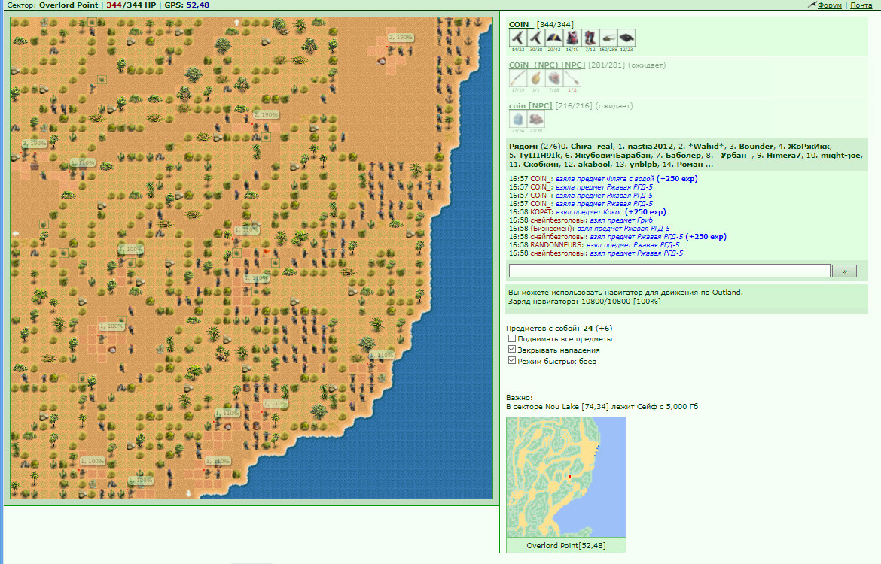The height and width of the screenshot is (564, 881).
Task: Open the Форум link at top
Action: (x=829, y=5)
